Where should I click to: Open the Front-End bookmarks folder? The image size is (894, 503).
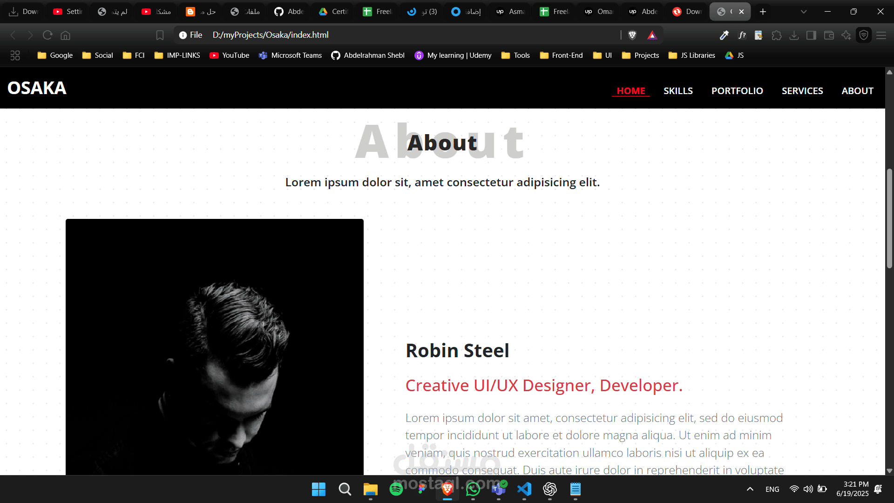click(x=561, y=55)
